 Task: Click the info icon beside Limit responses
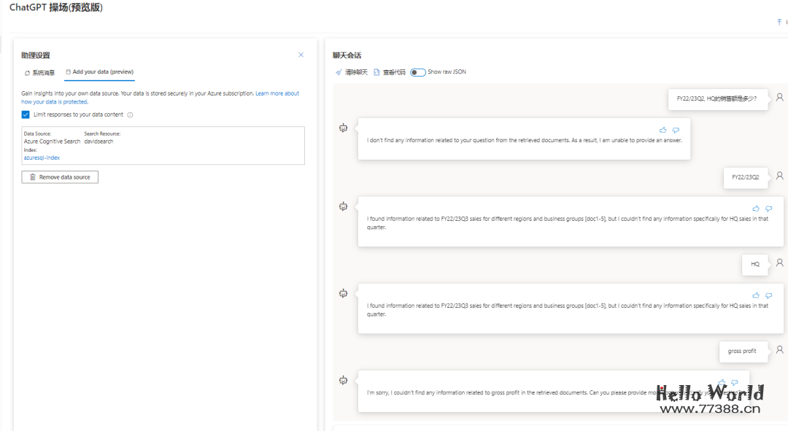click(130, 114)
